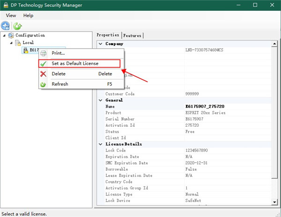The image size is (281, 217).
Task: Click the Local folder lock icon
Action: (x=18, y=43)
